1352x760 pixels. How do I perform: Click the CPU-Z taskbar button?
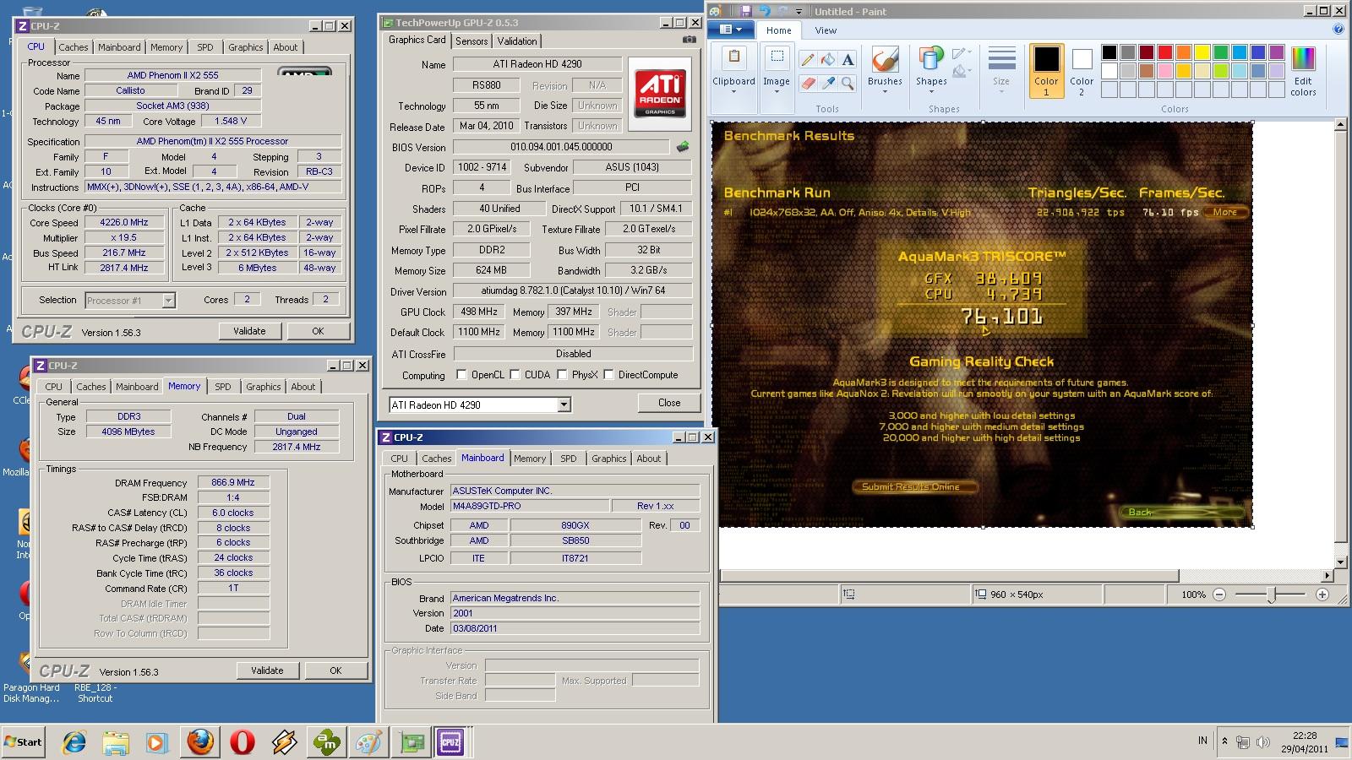[x=450, y=742]
